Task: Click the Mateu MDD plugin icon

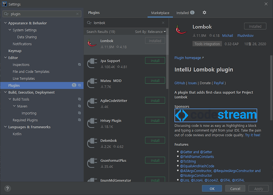Action: [92, 83]
